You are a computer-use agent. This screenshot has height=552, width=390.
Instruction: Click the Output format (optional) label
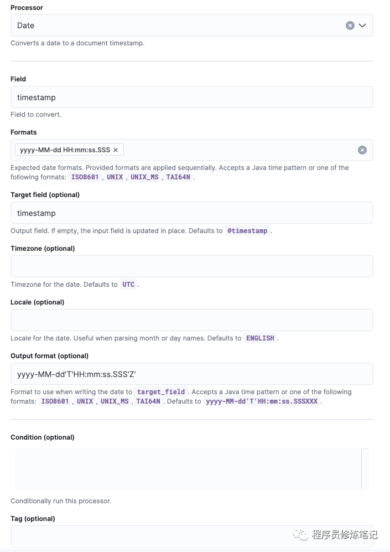pyautogui.click(x=49, y=356)
